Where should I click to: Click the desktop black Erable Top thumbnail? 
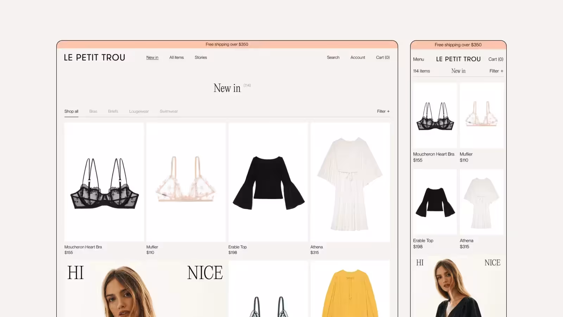pyautogui.click(x=268, y=182)
